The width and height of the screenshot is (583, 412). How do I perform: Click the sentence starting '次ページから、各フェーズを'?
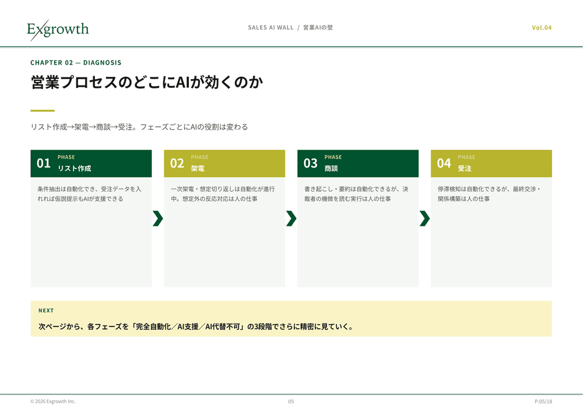[x=196, y=326]
